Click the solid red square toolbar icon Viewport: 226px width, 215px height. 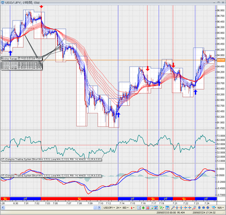click(147, 208)
